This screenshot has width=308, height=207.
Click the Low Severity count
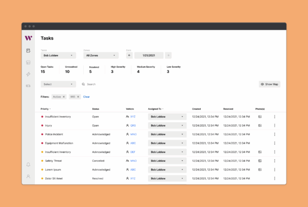click(x=168, y=71)
